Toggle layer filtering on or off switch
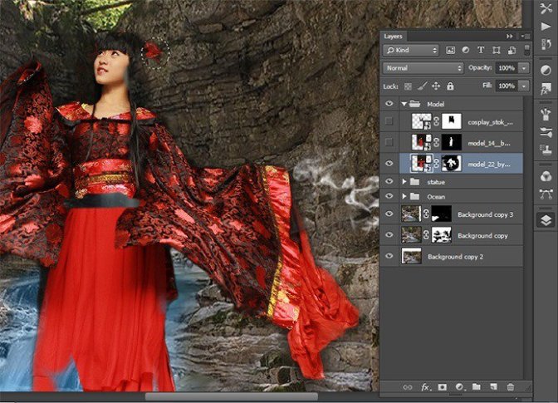 [526, 50]
